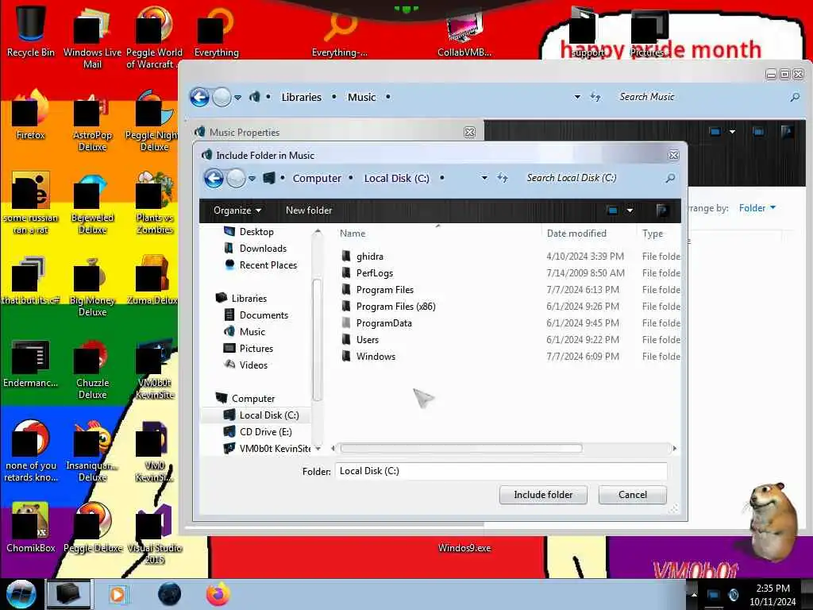Click help icon on dialog toolbar
Image resolution: width=813 pixels, height=610 pixels.
pyautogui.click(x=661, y=210)
